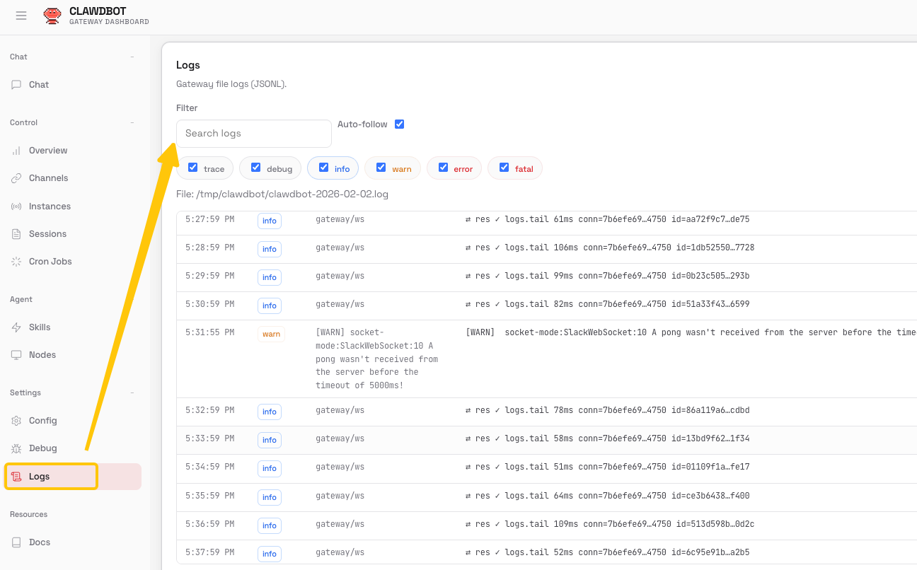The image size is (917, 570).
Task: Go to the Sessions page
Action: click(47, 234)
